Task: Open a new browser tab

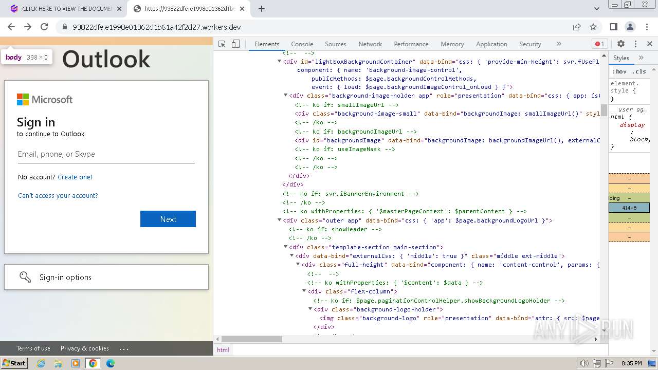Action: (x=262, y=9)
